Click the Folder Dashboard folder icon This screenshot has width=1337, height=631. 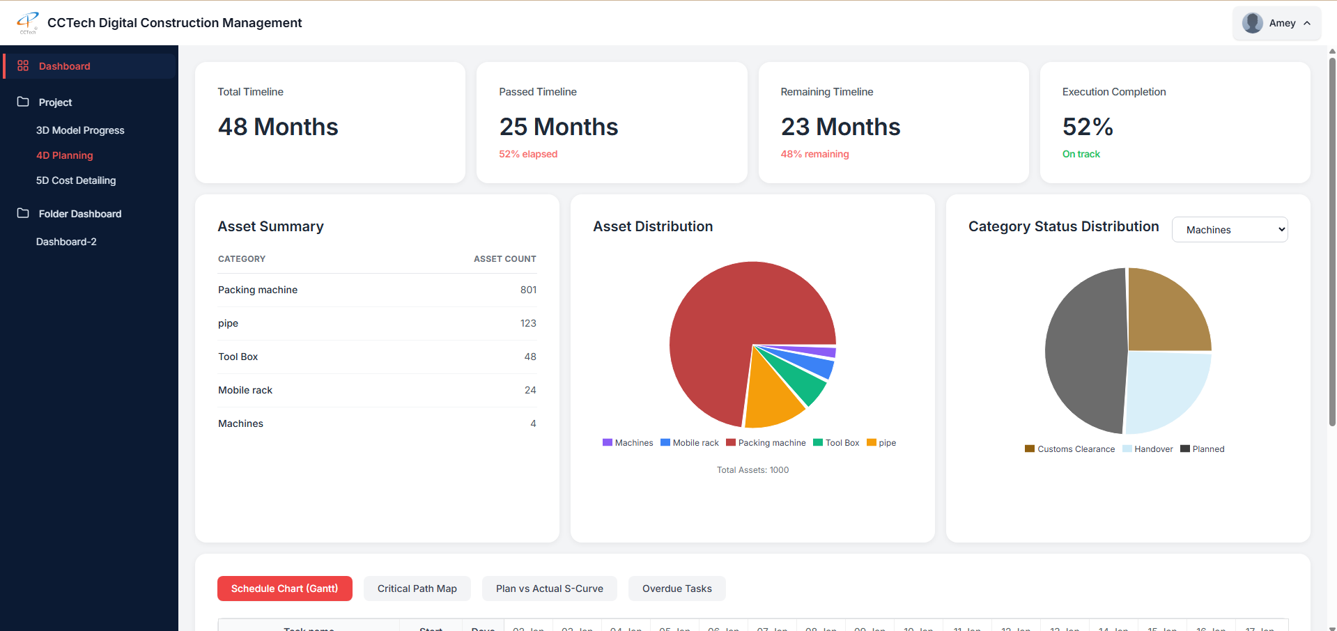click(23, 213)
